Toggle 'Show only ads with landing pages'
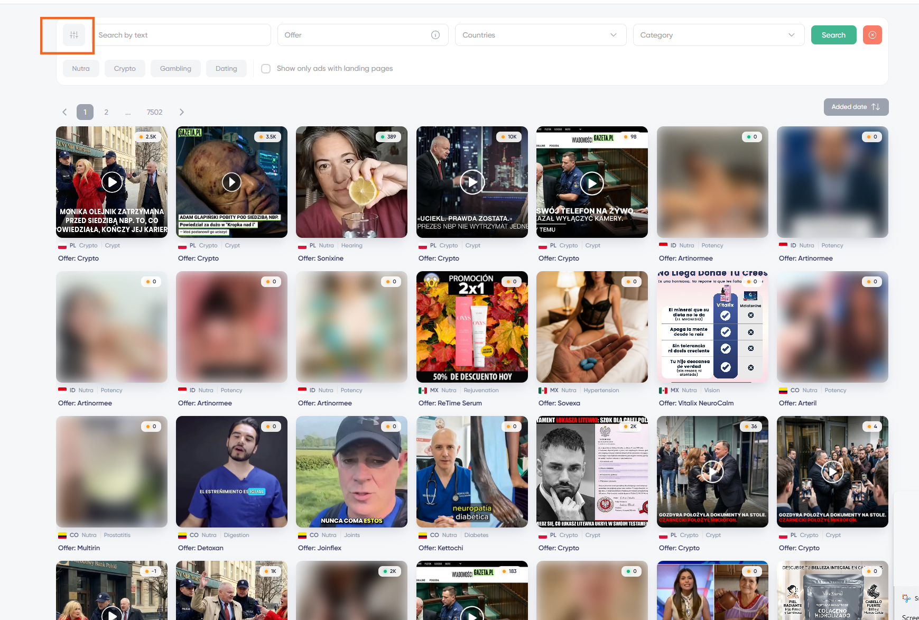 [266, 69]
